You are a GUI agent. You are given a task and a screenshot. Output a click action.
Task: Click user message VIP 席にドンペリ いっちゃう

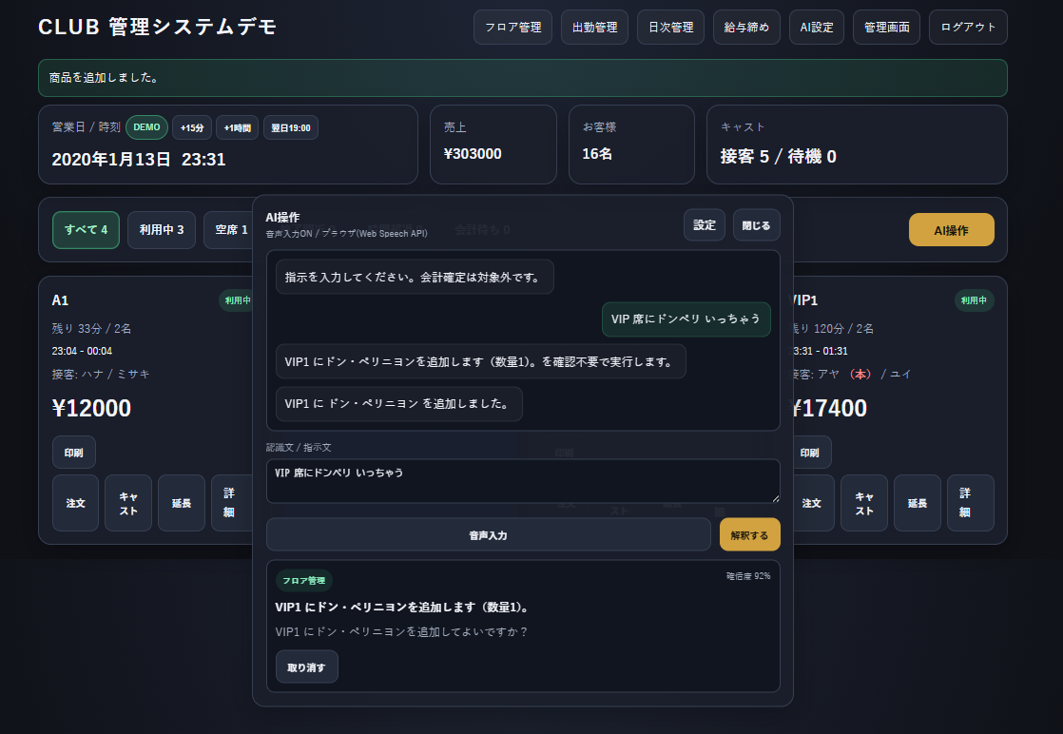tap(686, 319)
